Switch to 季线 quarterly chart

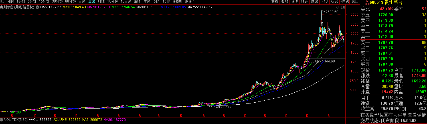tap(137, 2)
